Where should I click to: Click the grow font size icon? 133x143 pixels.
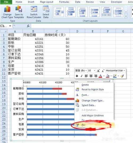tap(98, 71)
